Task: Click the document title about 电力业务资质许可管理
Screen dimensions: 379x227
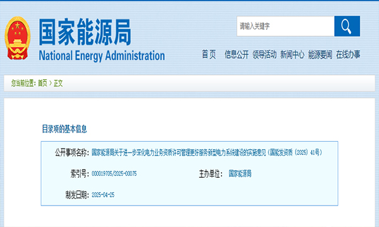Action: pyautogui.click(x=207, y=153)
